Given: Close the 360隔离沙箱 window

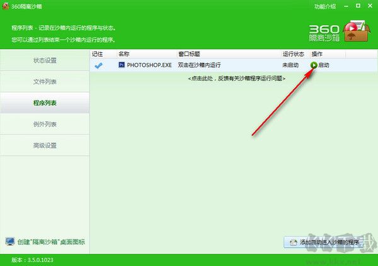Looking at the screenshot, I should [x=370, y=6].
